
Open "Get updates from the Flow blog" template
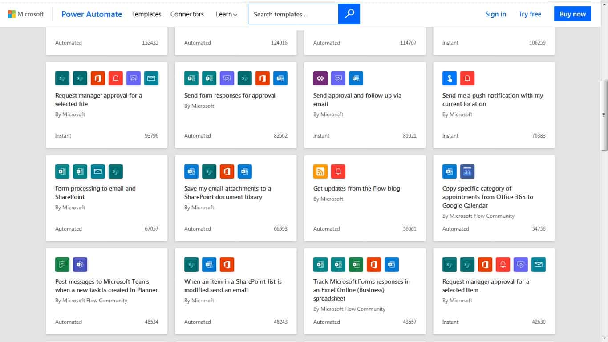(x=357, y=188)
